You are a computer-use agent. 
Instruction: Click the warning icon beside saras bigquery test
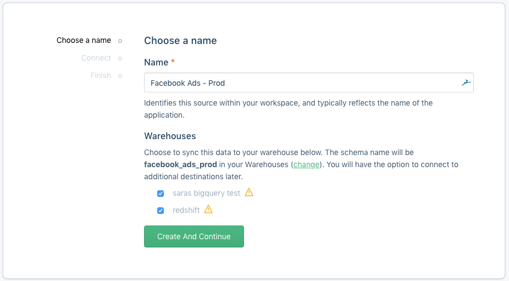(249, 192)
